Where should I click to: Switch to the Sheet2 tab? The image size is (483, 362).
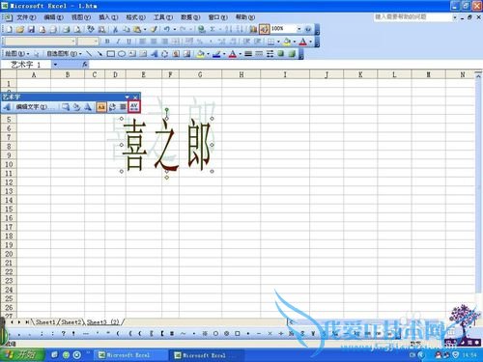click(x=71, y=321)
